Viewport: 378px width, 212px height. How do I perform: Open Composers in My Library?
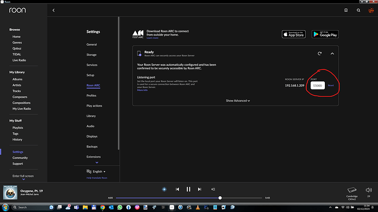[x=20, y=97]
